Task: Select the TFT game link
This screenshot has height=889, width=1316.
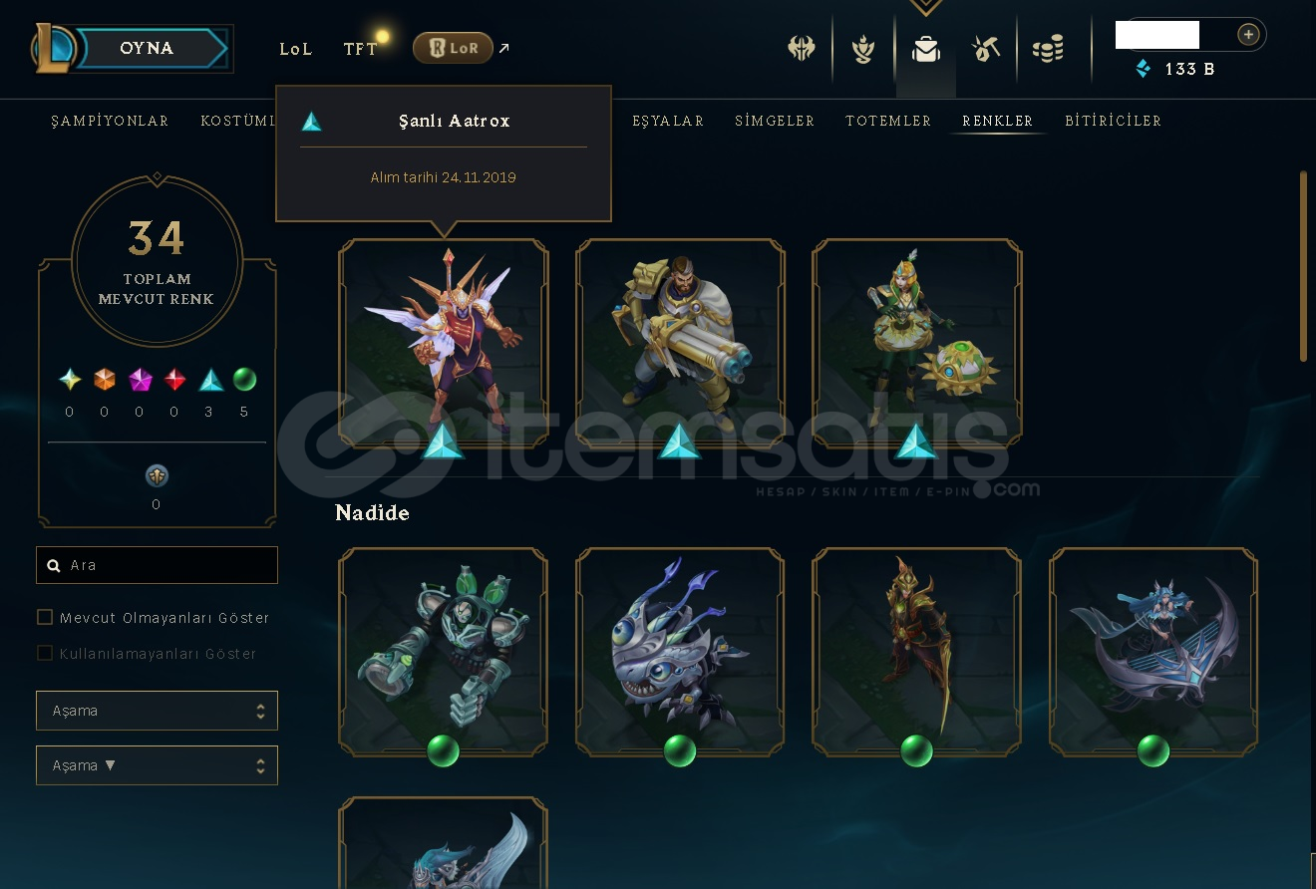Action: click(360, 48)
